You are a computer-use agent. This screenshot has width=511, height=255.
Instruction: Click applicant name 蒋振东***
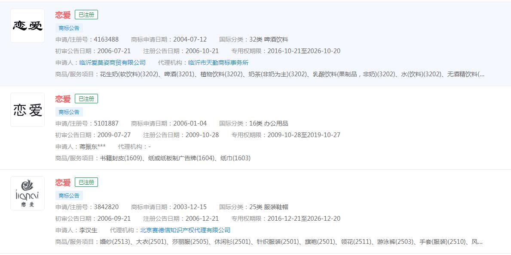point(92,147)
